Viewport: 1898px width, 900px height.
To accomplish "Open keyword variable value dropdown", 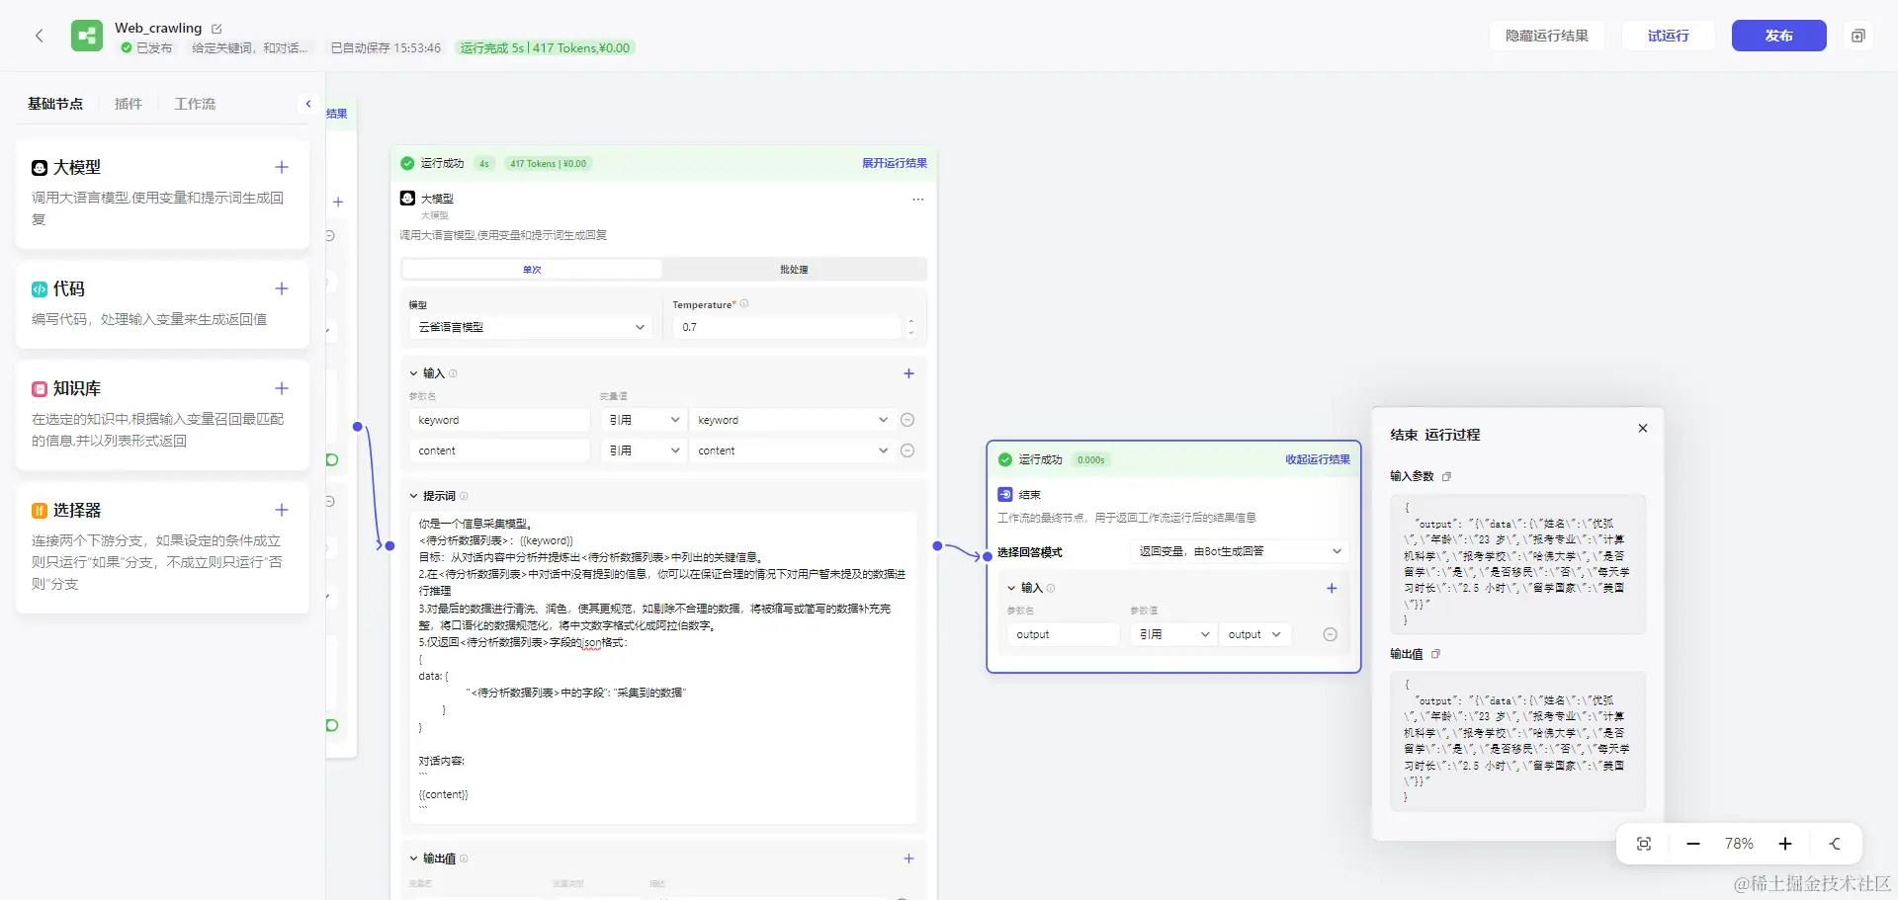I will (792, 420).
